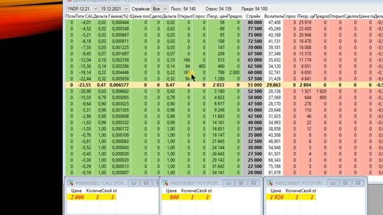
Task: Select the 57 500 strike cell
Action: pos(253,79)
